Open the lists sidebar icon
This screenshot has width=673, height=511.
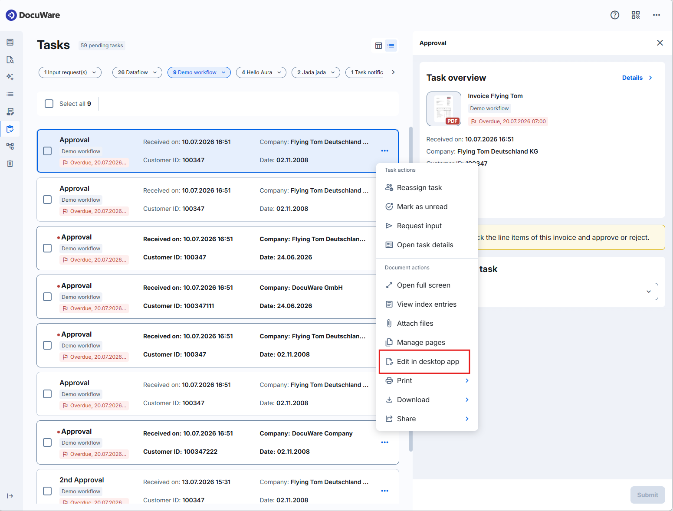pyautogui.click(x=10, y=94)
